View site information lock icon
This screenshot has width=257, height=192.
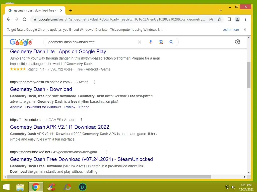point(35,19)
